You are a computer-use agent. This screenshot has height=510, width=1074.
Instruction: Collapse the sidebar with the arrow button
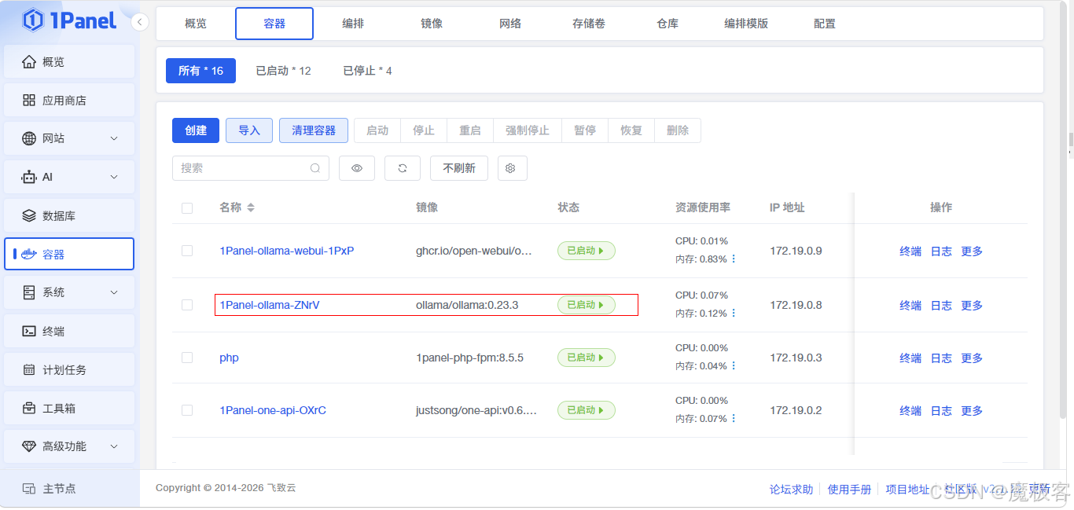point(140,22)
